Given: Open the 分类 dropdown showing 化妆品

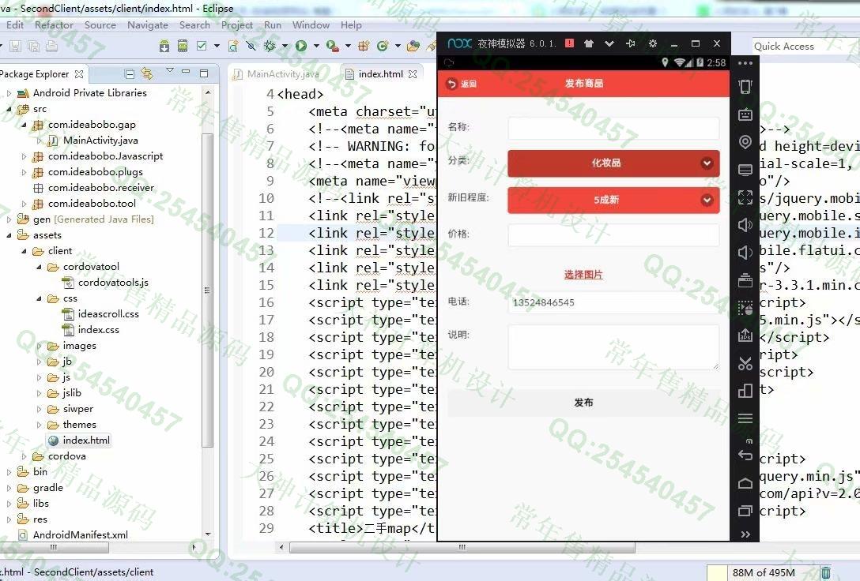Looking at the screenshot, I should [613, 163].
